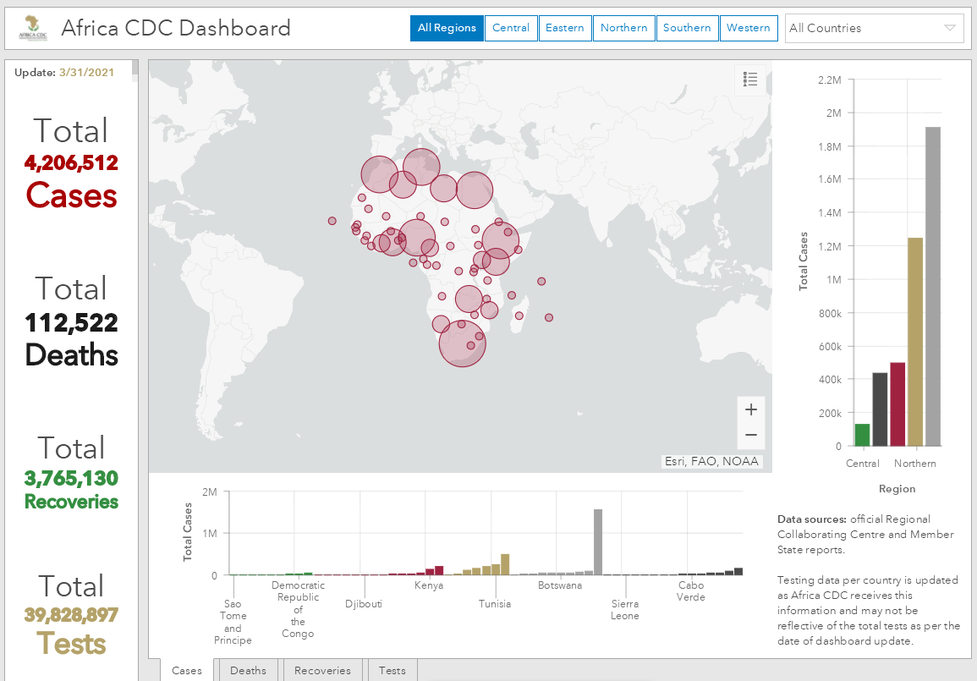This screenshot has width=977, height=681.
Task: Filter by Eastern region
Action: (564, 28)
